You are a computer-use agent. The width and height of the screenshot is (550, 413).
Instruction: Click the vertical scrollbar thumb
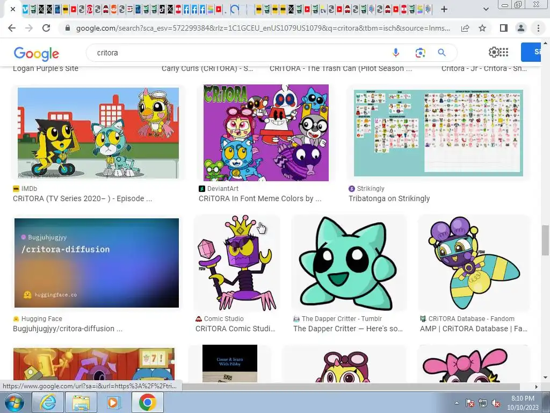click(x=545, y=240)
